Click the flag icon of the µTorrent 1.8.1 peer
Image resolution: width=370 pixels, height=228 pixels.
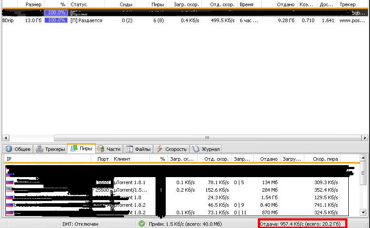10,182
